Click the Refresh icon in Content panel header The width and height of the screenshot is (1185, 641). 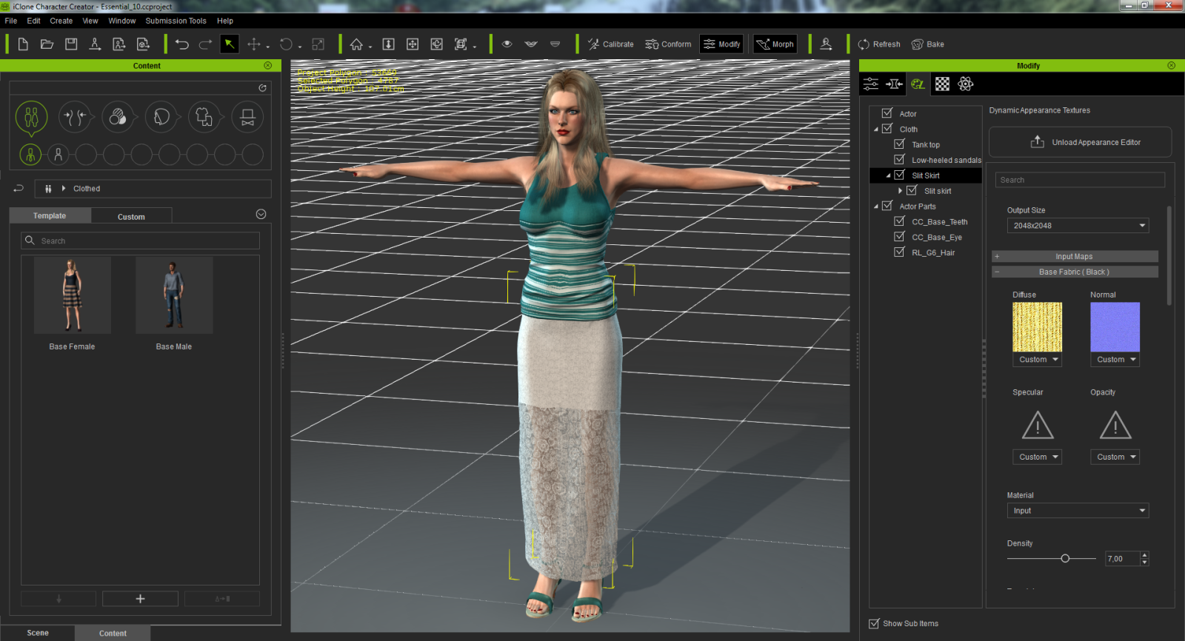pos(262,88)
